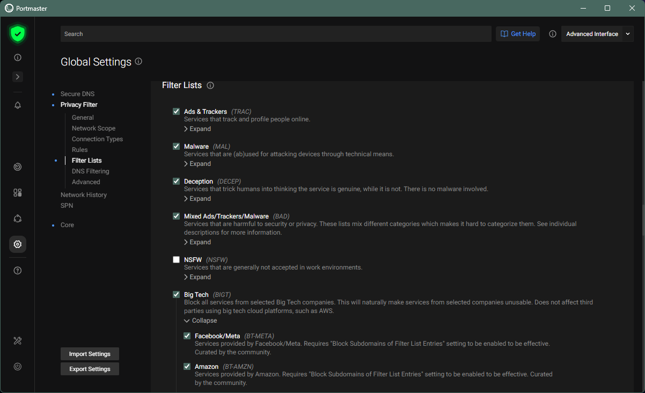This screenshot has height=393, width=645.
Task: Expand the Ads & Trackers list
Action: tap(197, 129)
